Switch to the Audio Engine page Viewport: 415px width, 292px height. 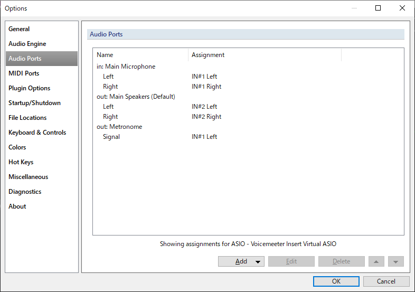(x=27, y=44)
